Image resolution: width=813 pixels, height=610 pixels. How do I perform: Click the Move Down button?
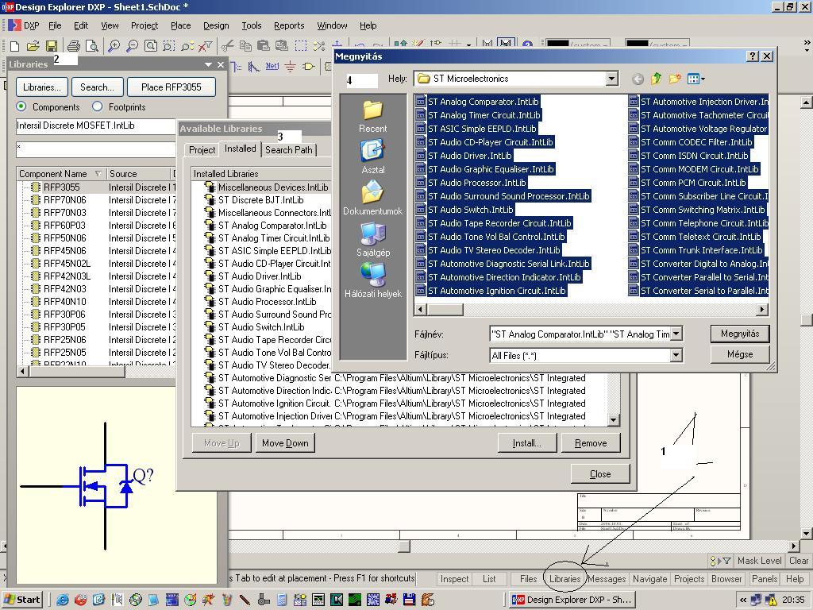285,443
